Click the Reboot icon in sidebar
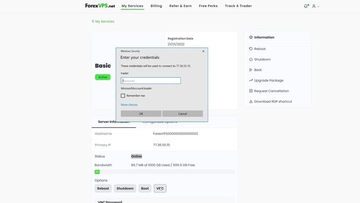The width and height of the screenshot is (360, 203). [x=251, y=49]
